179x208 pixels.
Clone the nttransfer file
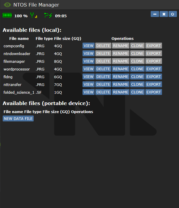137,85
